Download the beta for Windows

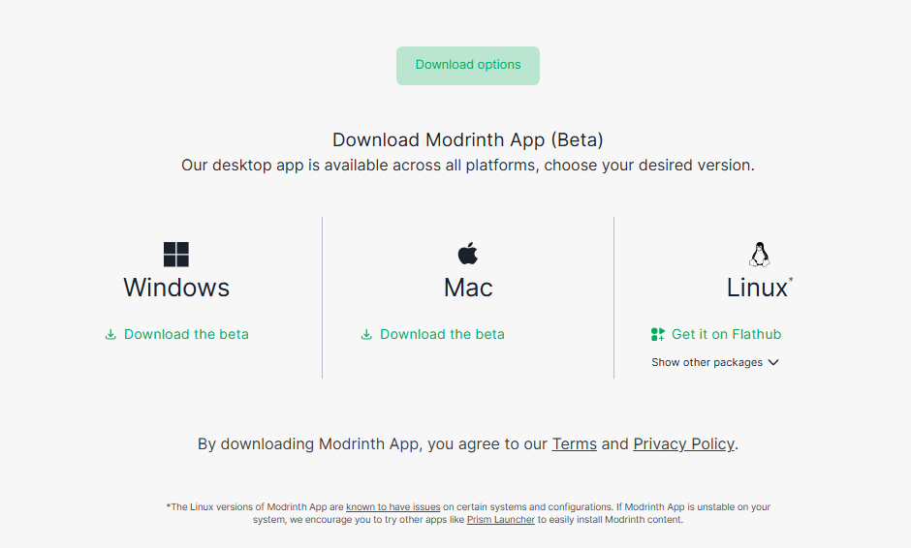coord(176,334)
